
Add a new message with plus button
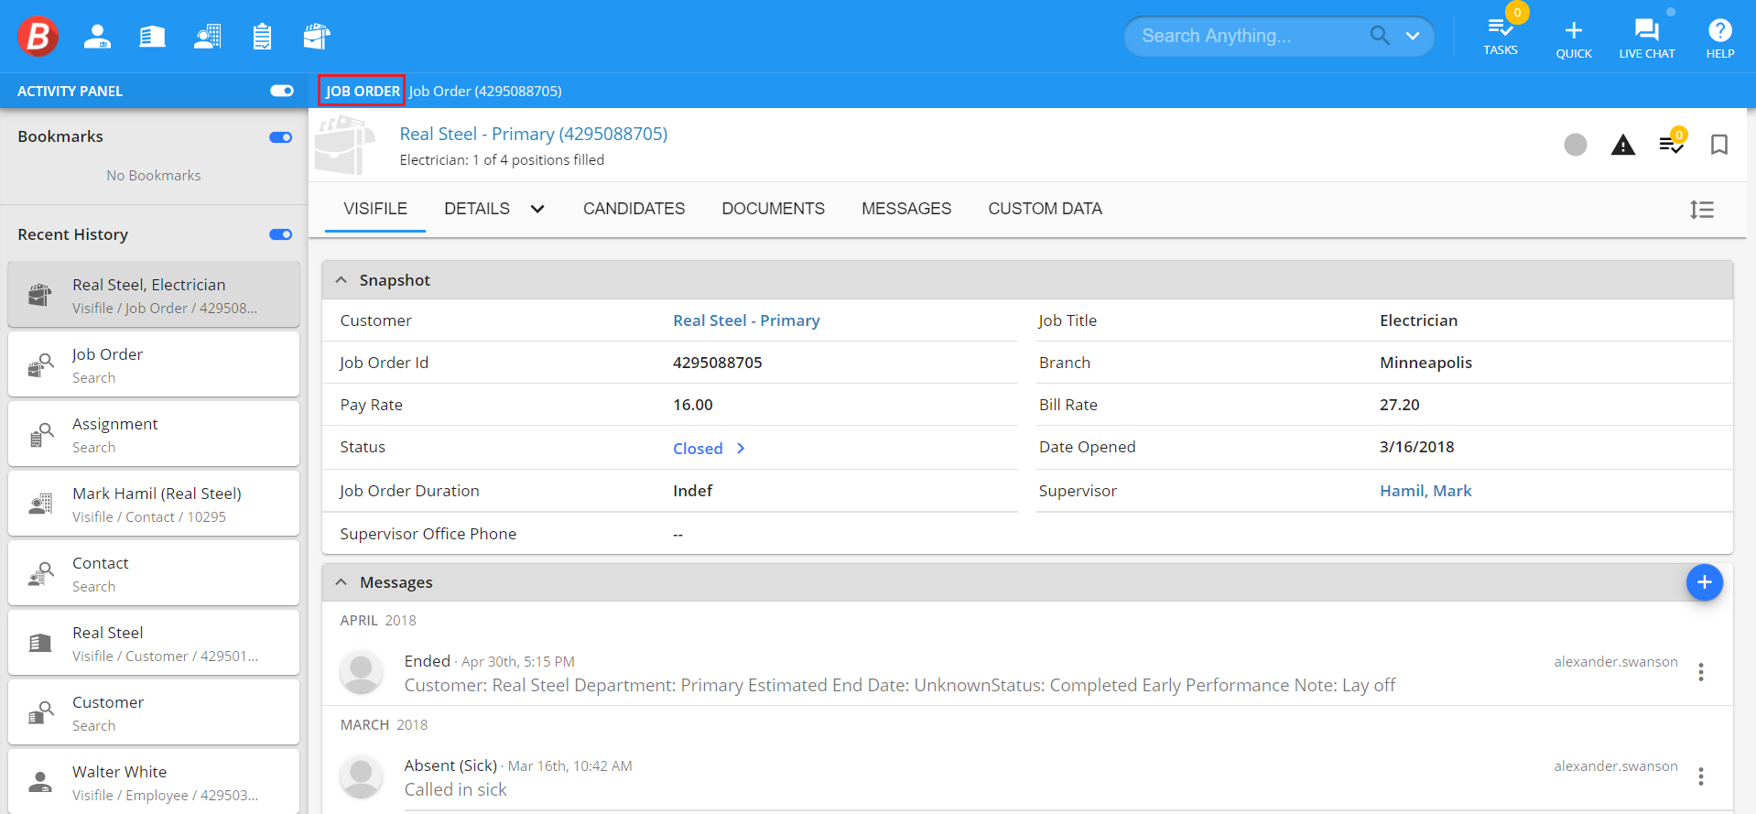click(x=1705, y=582)
